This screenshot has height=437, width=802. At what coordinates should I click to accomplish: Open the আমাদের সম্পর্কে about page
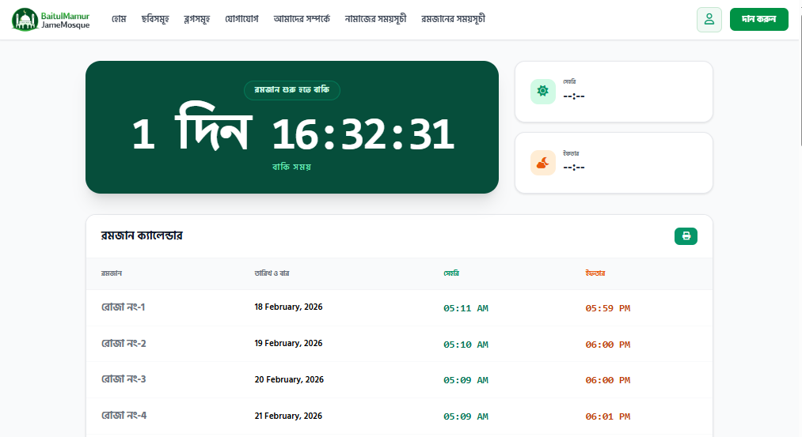[x=301, y=19]
